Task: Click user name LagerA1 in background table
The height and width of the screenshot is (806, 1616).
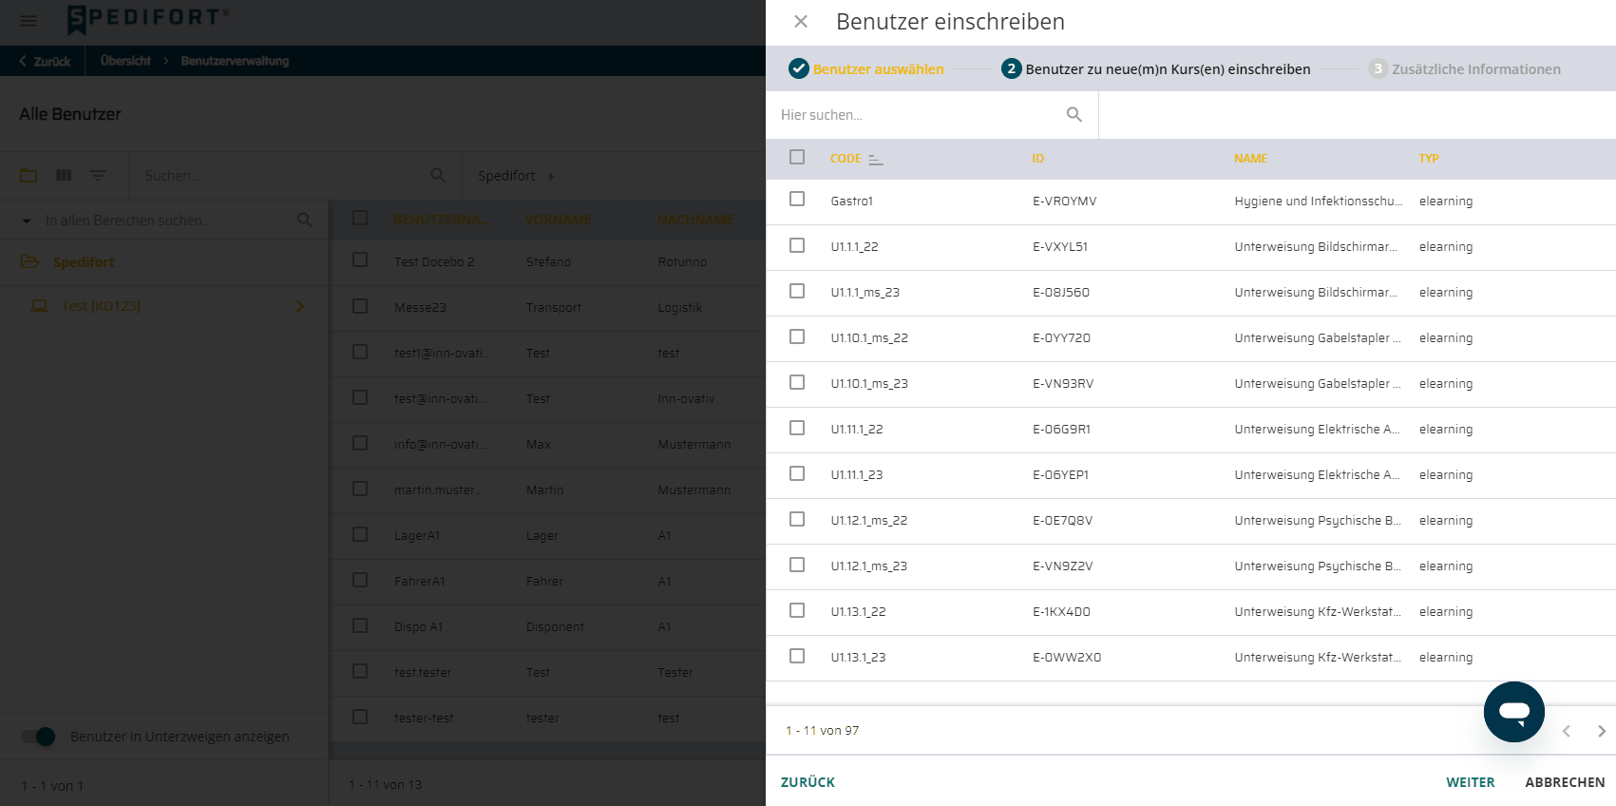Action: click(417, 535)
